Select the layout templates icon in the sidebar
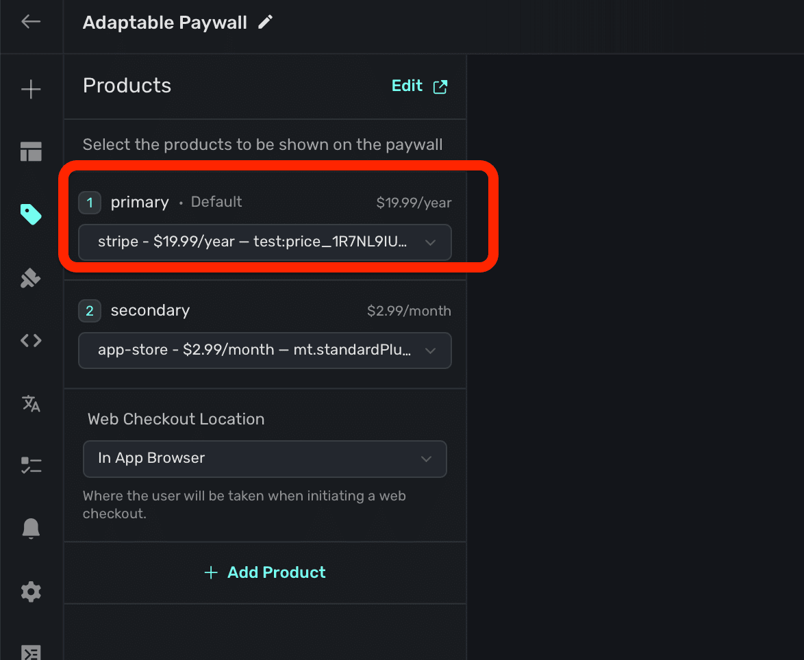Screen dimensions: 804x660 (31, 151)
